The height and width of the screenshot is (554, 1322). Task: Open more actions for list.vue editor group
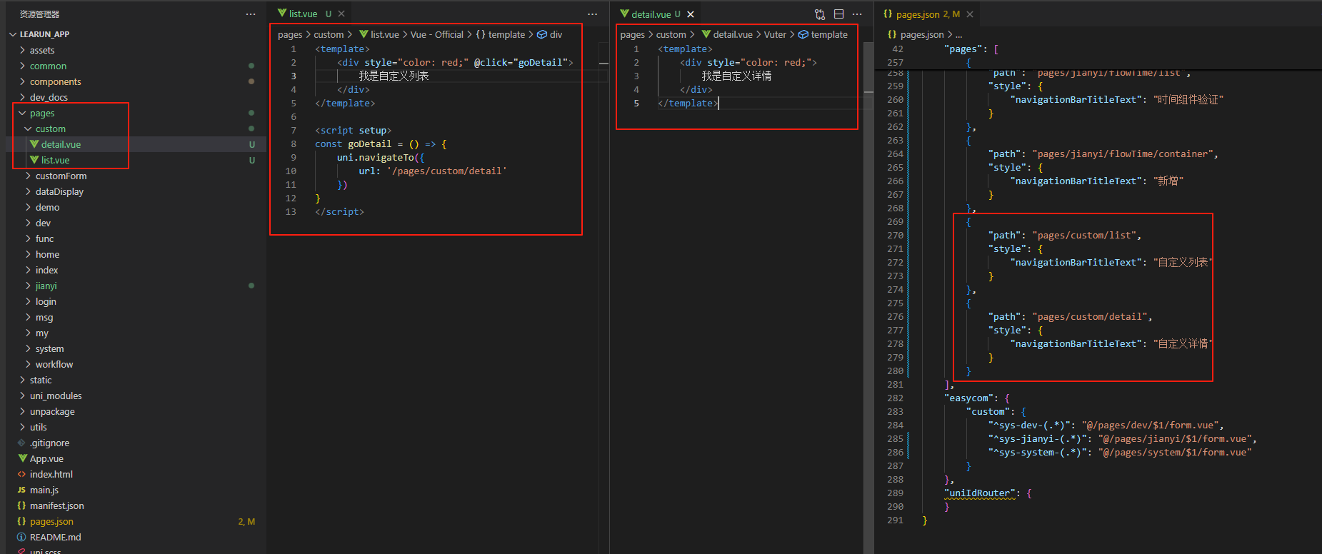(592, 14)
